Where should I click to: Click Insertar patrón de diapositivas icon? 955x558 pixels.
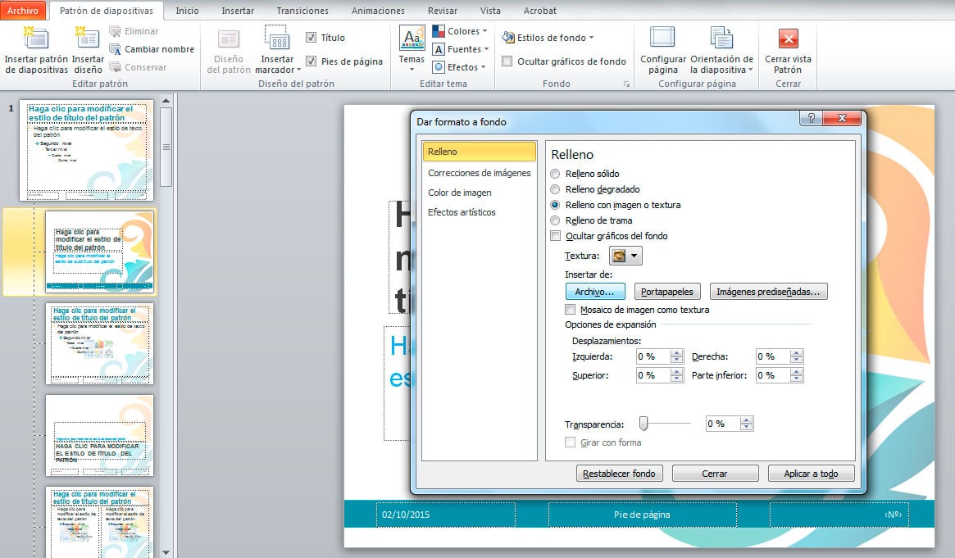[x=35, y=39]
